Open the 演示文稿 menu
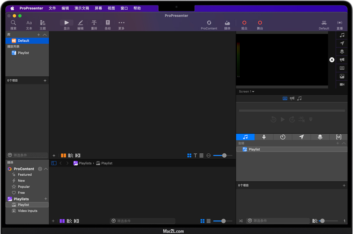This screenshot has width=353, height=234. coord(82,8)
